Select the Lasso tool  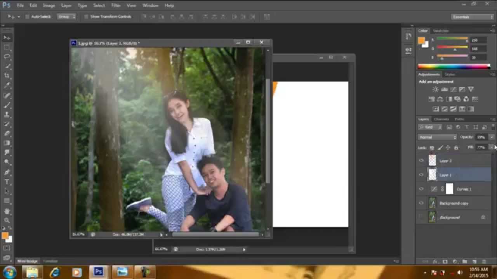point(7,57)
